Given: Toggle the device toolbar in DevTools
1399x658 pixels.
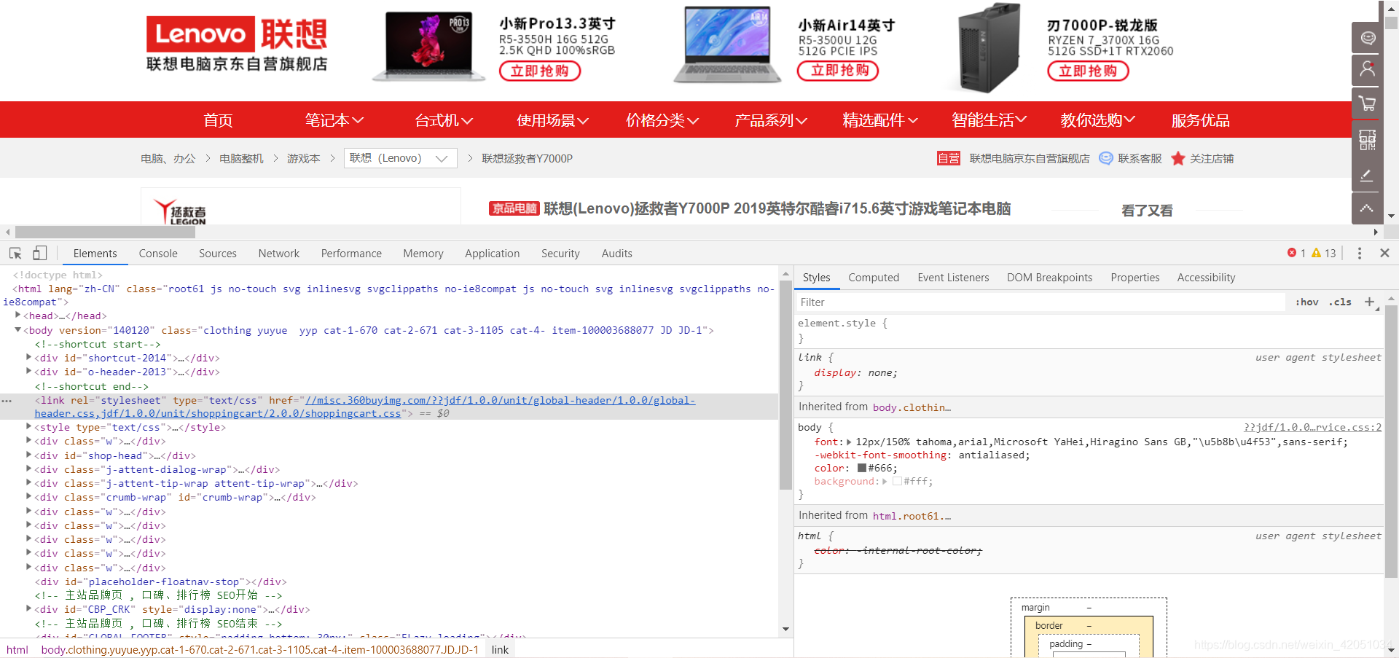Looking at the screenshot, I should (40, 253).
